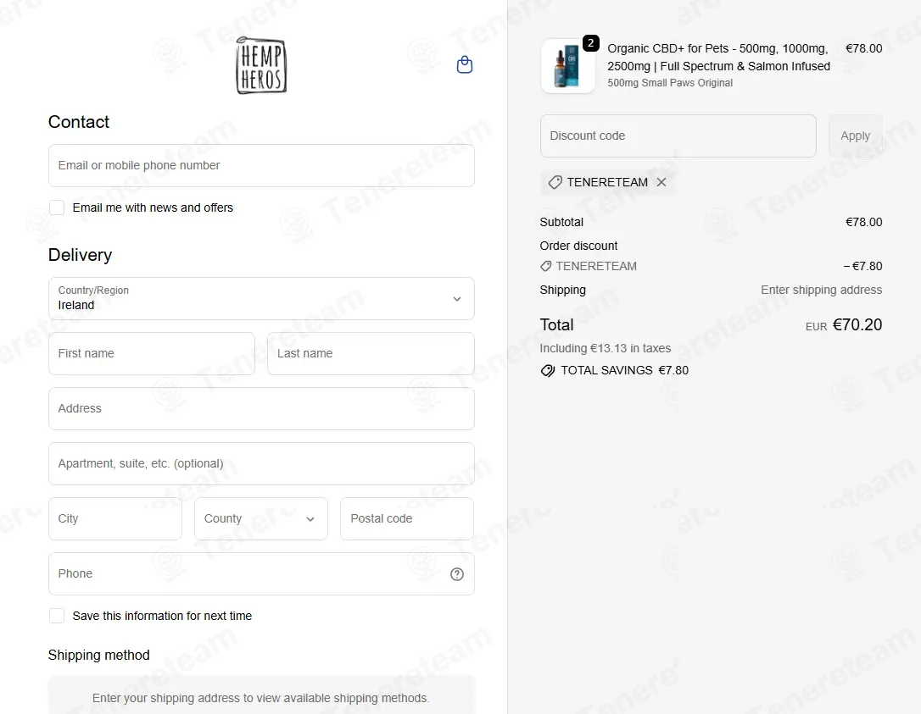The image size is (921, 714).
Task: Apply the discount code
Action: (855, 136)
